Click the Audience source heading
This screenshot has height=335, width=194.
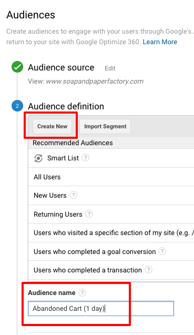[61, 67]
